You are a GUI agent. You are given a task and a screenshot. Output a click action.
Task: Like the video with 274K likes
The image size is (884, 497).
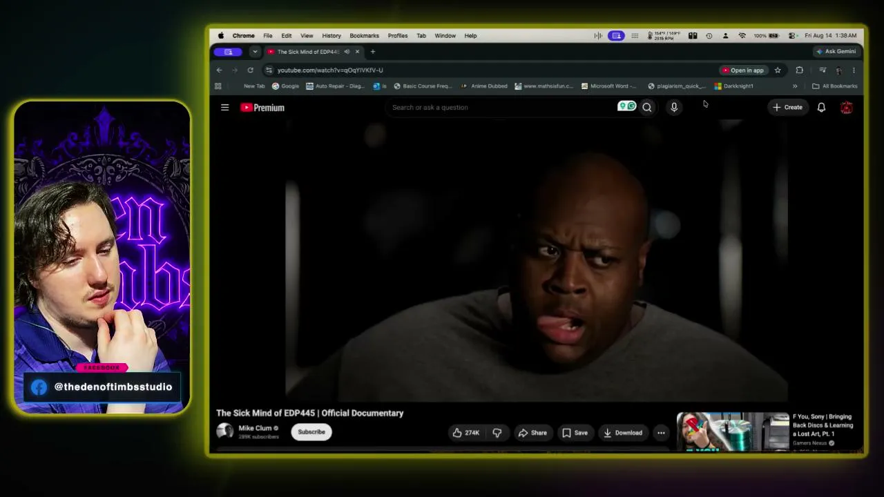pos(466,433)
